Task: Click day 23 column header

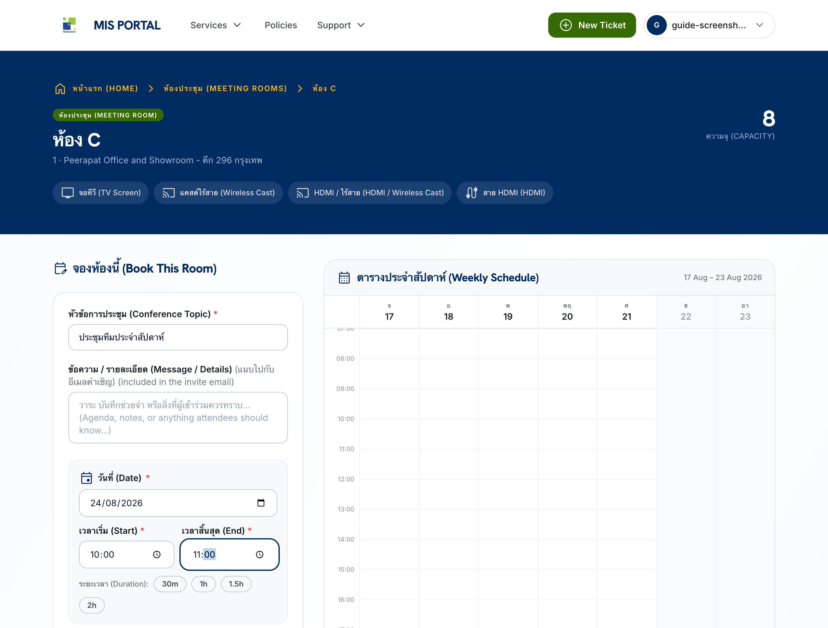Action: click(x=745, y=312)
